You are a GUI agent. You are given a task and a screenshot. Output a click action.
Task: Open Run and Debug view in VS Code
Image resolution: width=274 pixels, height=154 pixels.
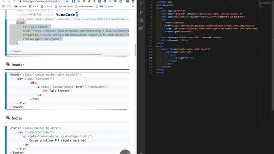point(141,20)
